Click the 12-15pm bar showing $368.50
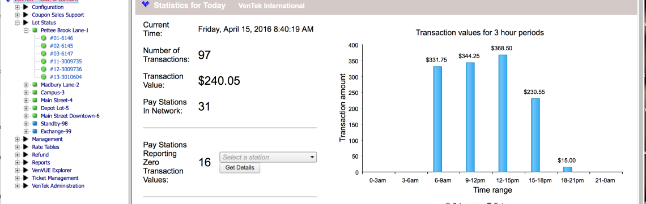The width and height of the screenshot is (646, 204). (502, 113)
